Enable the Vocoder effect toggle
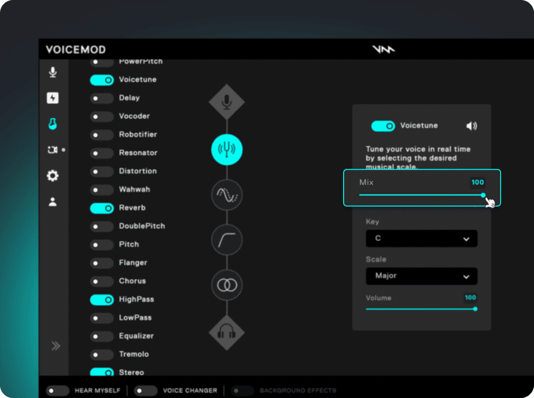This screenshot has height=398, width=534. [101, 116]
